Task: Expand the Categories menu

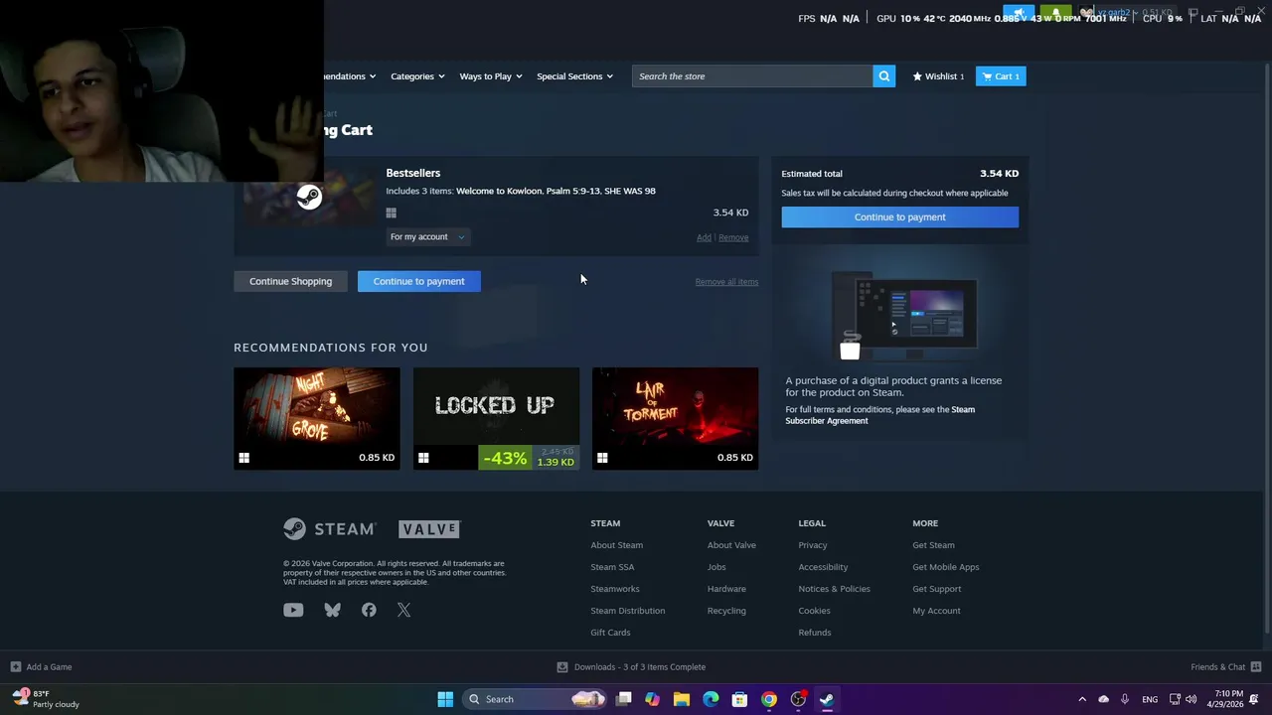Action: pyautogui.click(x=417, y=76)
